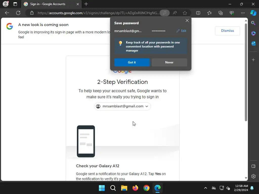259x194 pixels.
Task: View site information lock icon
Action: click(32, 13)
